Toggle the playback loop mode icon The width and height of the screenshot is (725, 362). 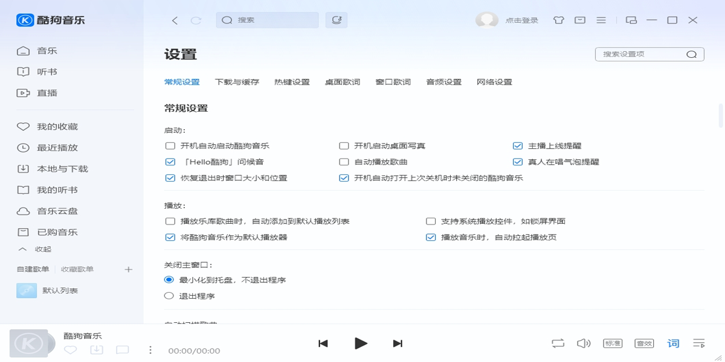tap(557, 343)
